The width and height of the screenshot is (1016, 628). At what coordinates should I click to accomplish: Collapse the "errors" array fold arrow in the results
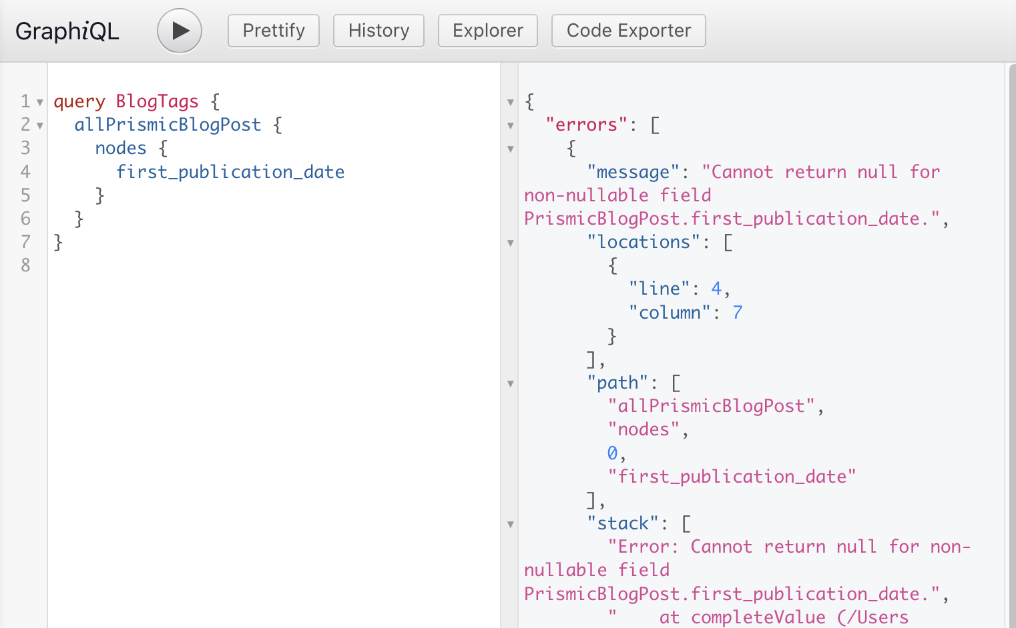point(511,126)
